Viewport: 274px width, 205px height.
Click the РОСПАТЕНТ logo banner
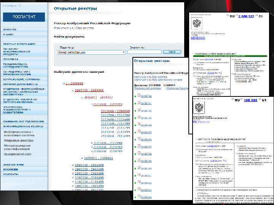click(24, 17)
